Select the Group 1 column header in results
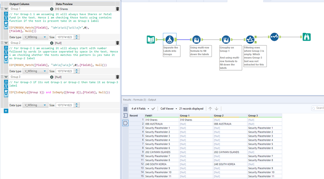The image size is (324, 179). (196, 116)
